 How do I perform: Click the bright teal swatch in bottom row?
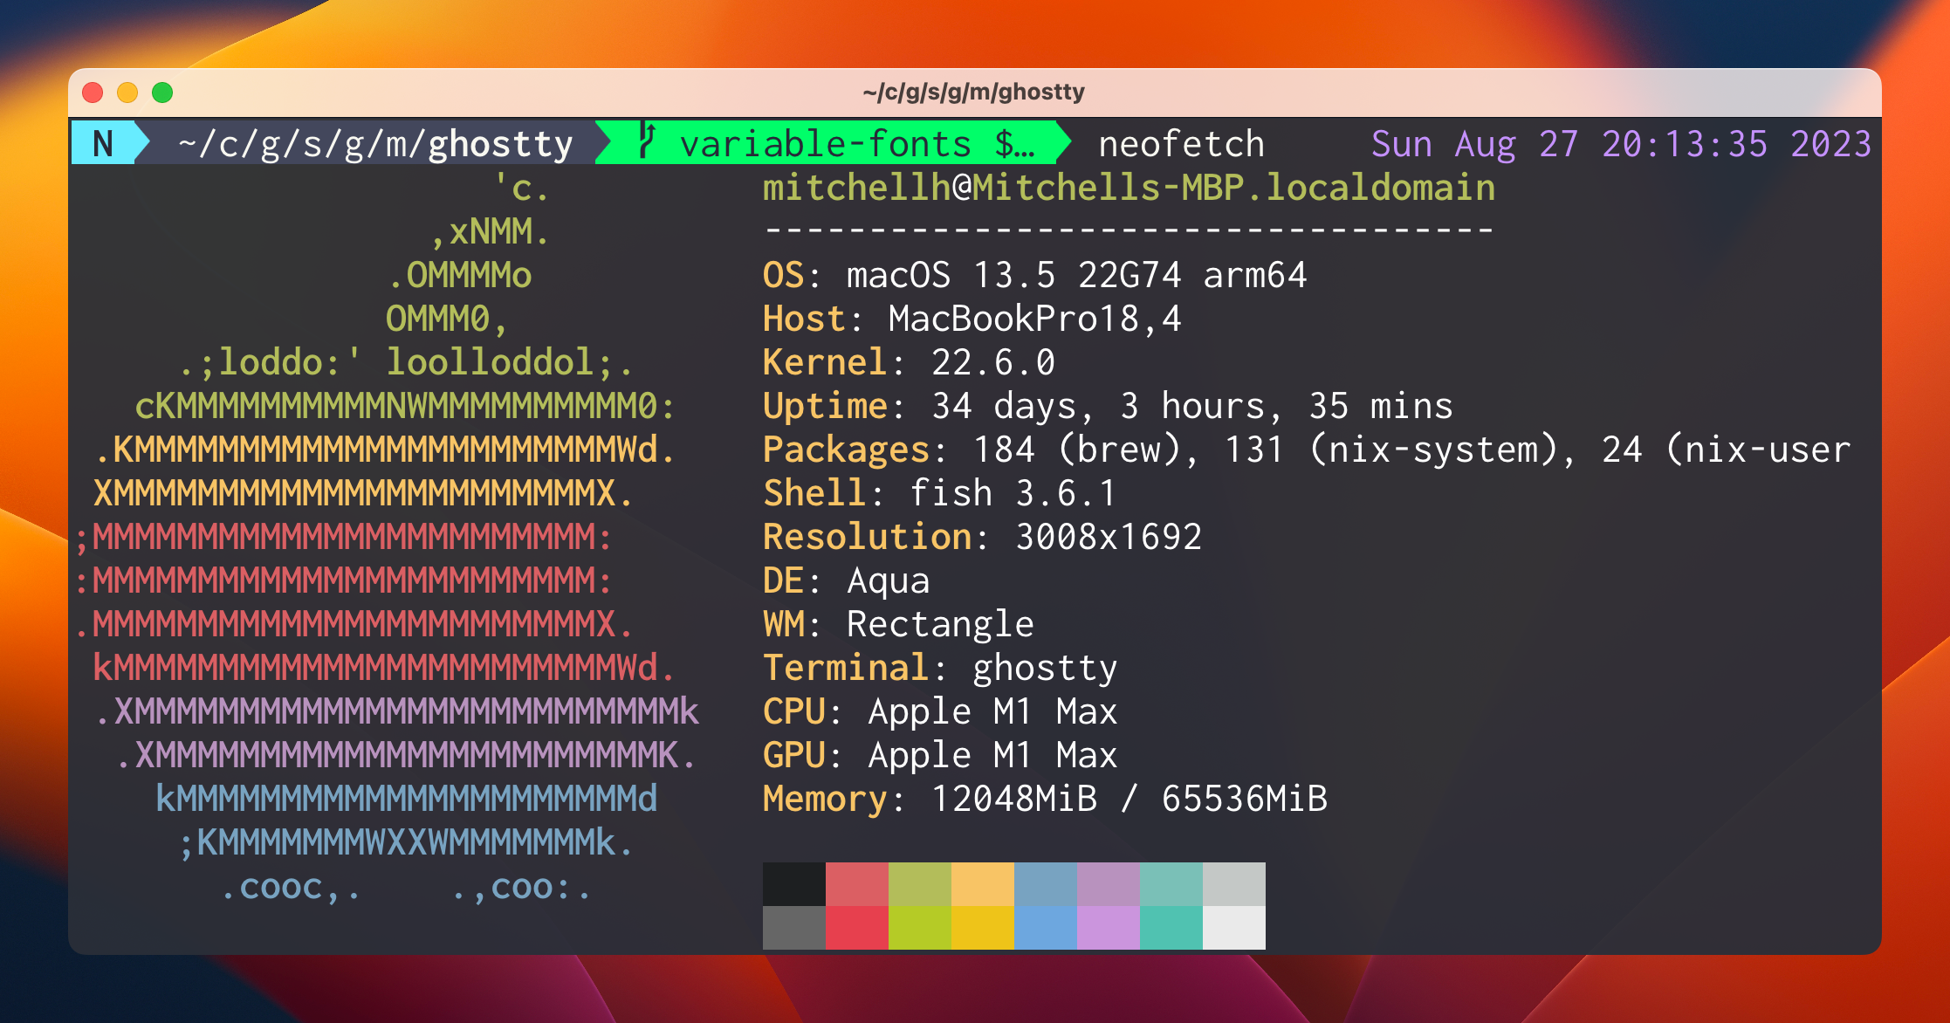coord(1171,928)
